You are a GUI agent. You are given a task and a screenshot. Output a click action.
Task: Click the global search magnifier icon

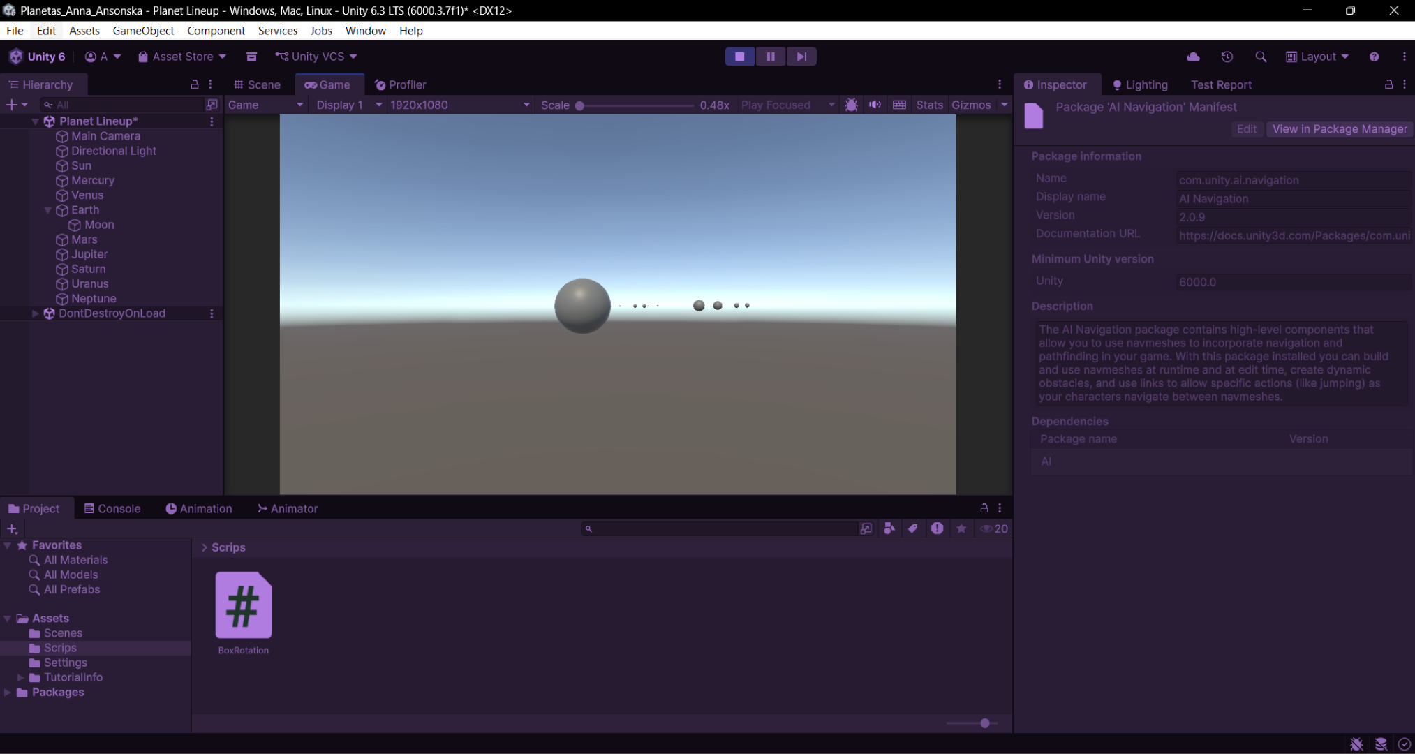tap(1260, 57)
